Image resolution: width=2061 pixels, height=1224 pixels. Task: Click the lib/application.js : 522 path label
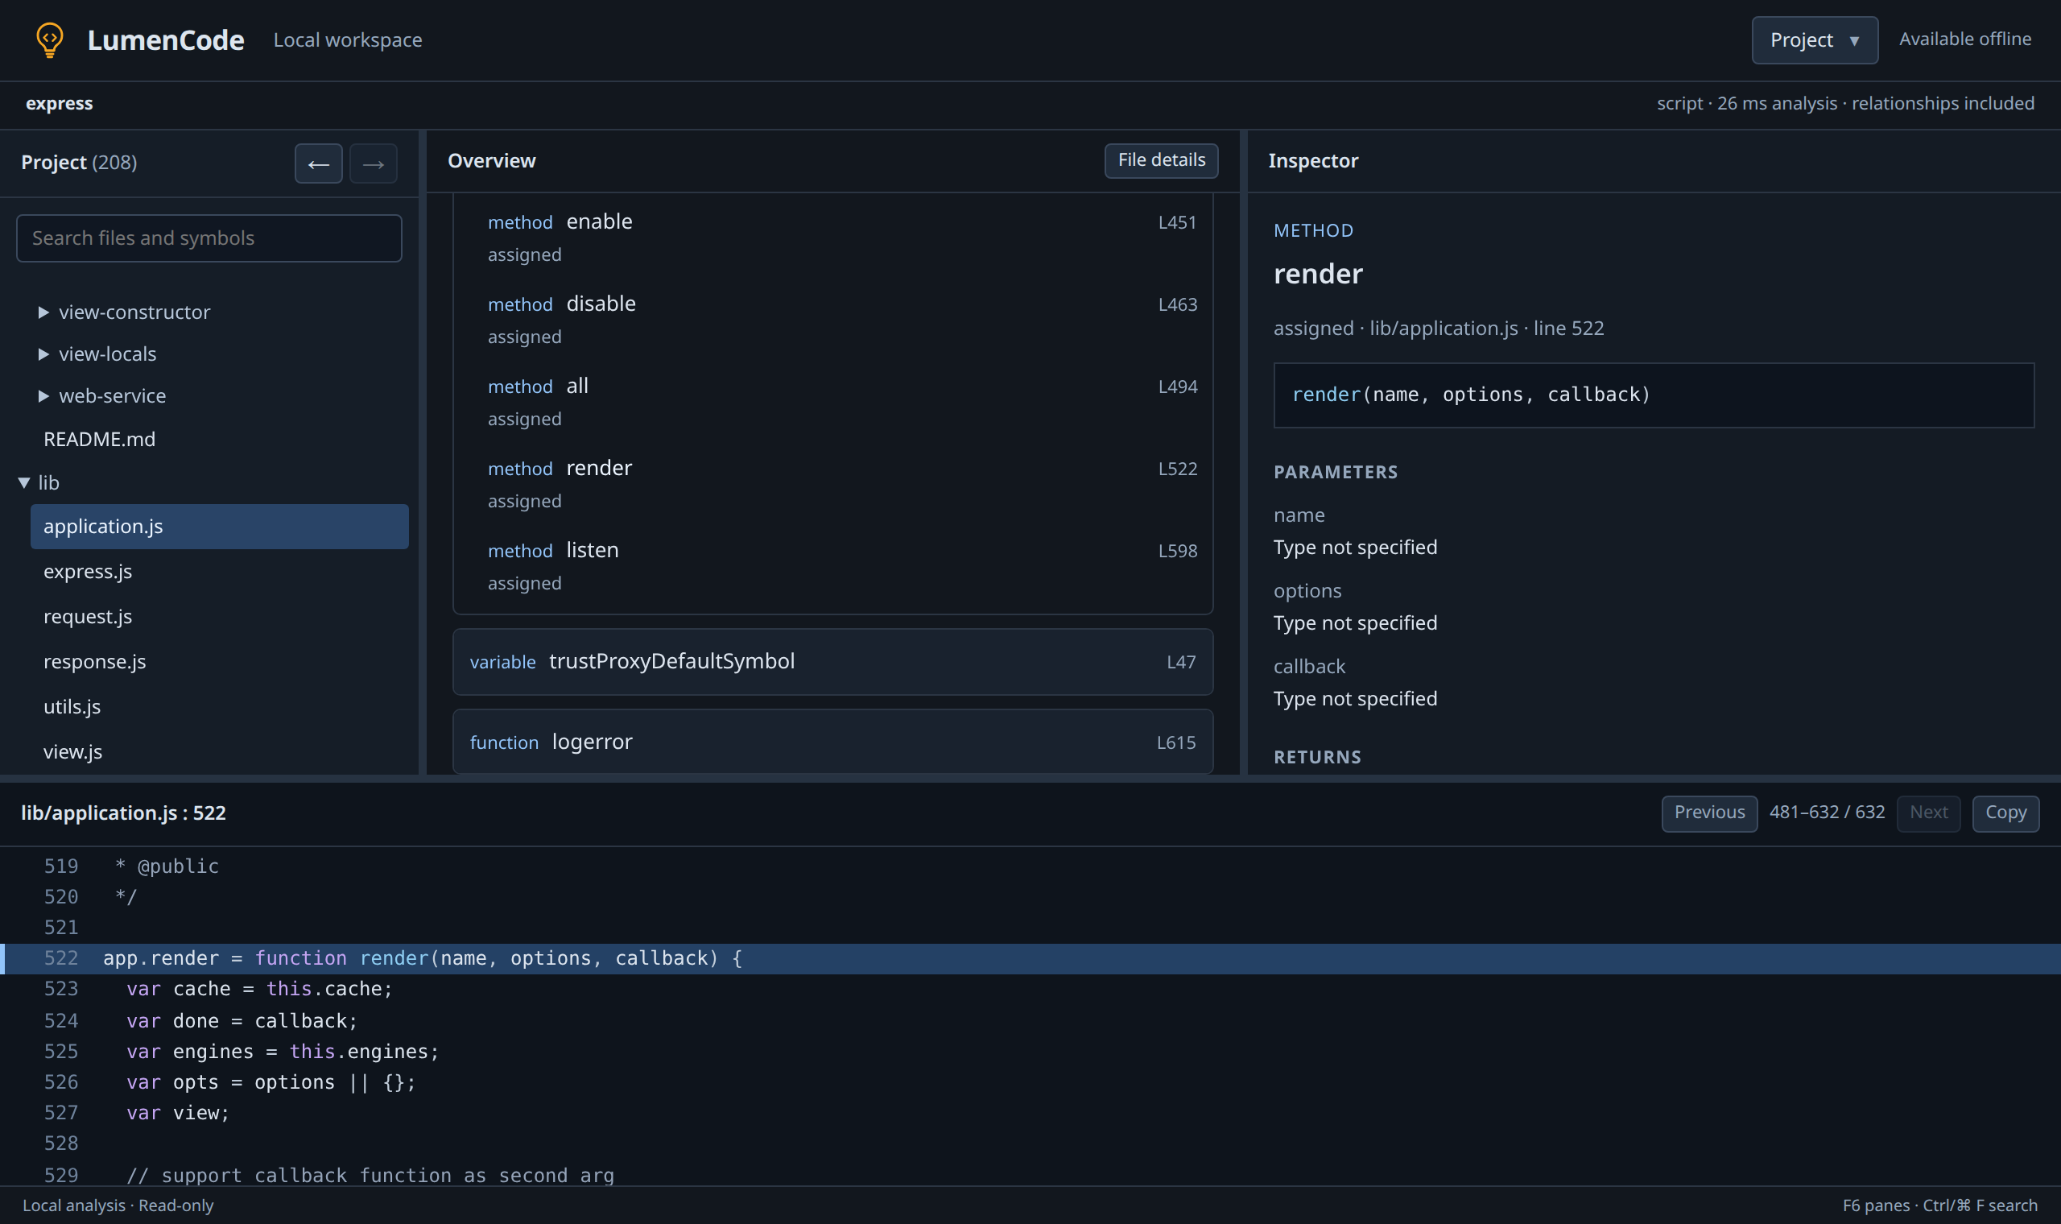(x=124, y=813)
